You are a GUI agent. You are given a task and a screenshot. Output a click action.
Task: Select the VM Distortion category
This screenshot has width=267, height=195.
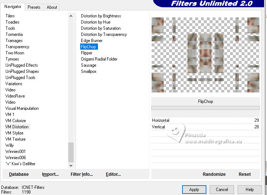(x=17, y=127)
